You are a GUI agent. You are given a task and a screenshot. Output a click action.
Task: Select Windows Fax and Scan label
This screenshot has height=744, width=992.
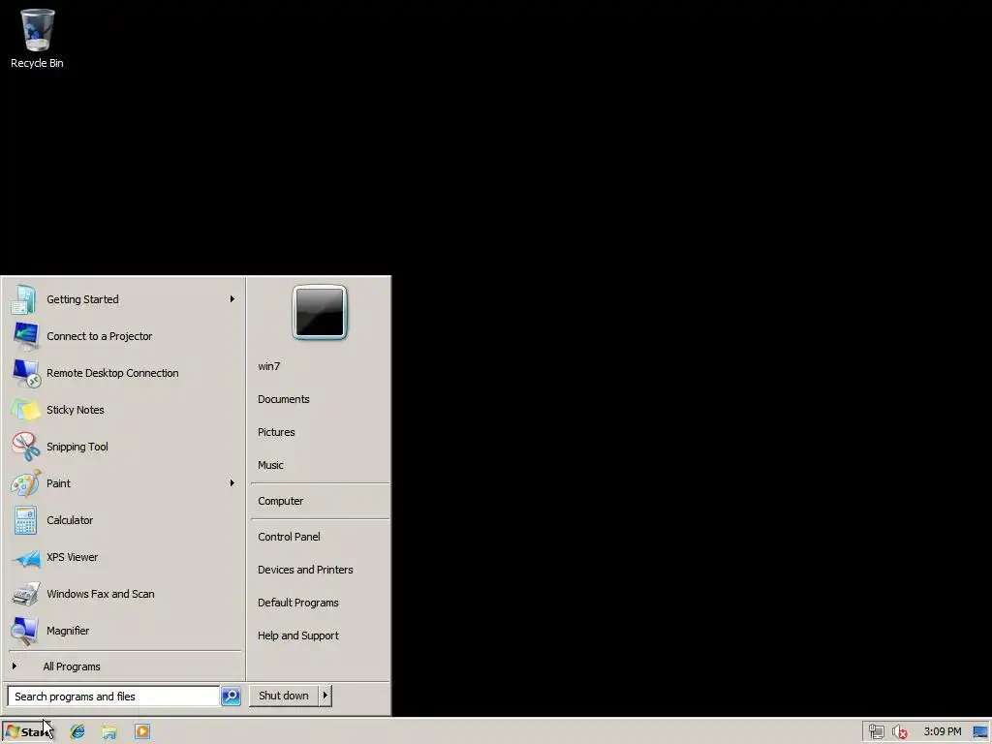pyautogui.click(x=101, y=594)
